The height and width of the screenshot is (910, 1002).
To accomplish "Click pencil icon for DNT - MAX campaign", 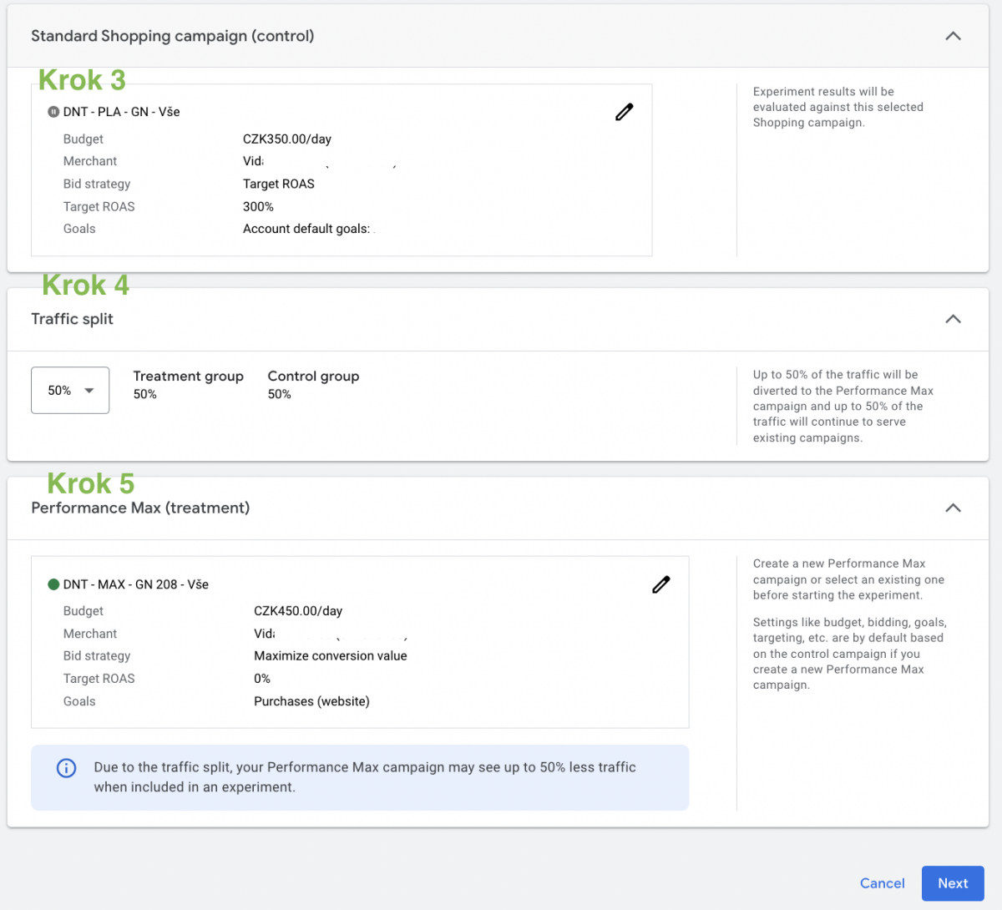I will point(660,584).
